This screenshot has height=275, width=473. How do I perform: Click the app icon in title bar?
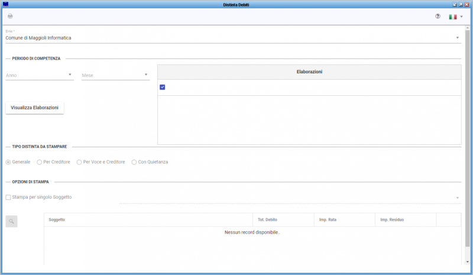pos(5,4)
